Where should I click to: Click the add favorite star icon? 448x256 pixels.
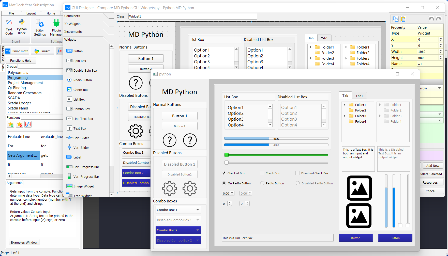click(x=11, y=124)
